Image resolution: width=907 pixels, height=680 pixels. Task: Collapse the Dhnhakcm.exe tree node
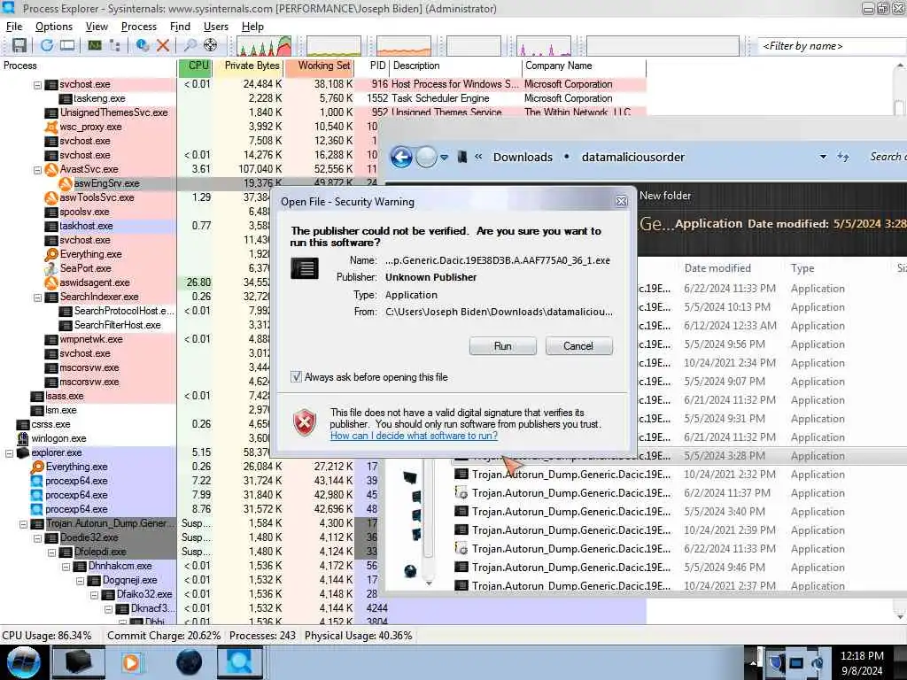pyautogui.click(x=66, y=567)
